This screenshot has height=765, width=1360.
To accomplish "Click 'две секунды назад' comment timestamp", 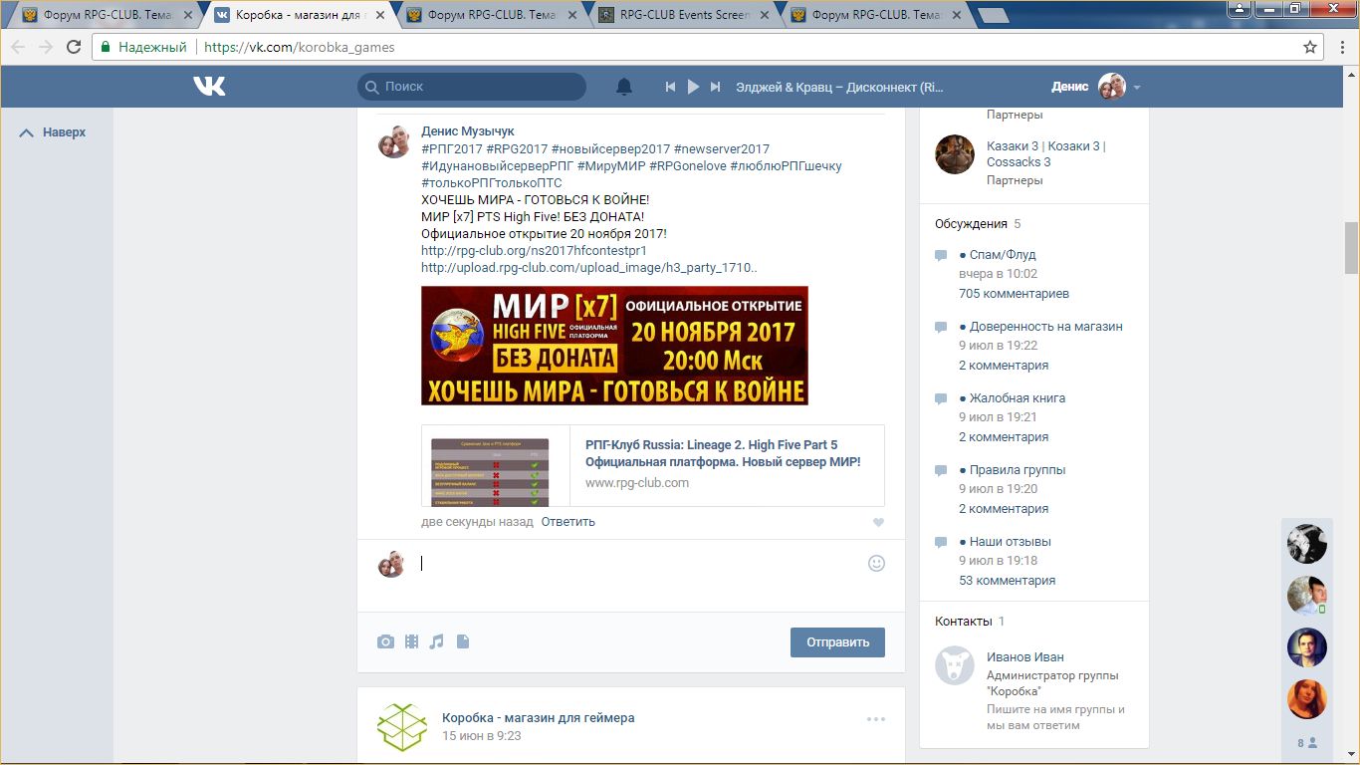I will pyautogui.click(x=477, y=522).
